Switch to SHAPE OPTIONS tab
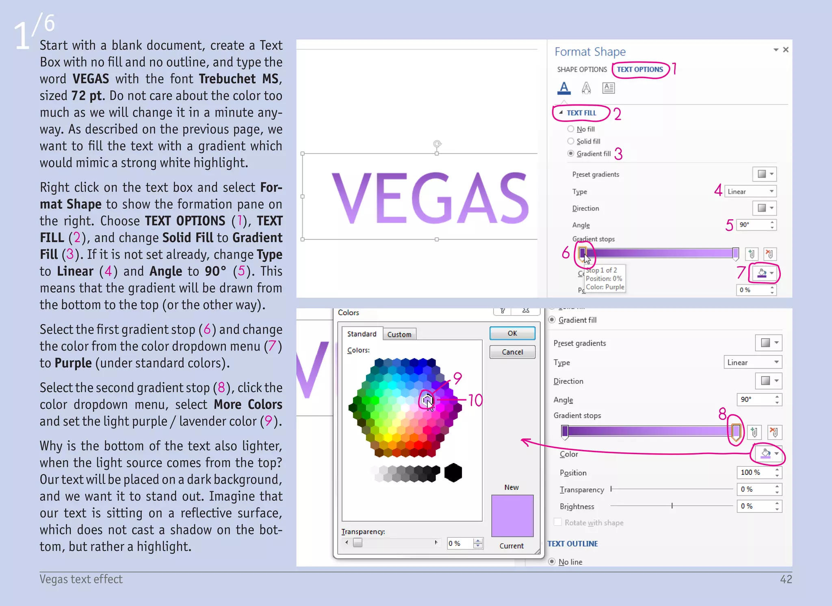The height and width of the screenshot is (606, 832). 582,69
